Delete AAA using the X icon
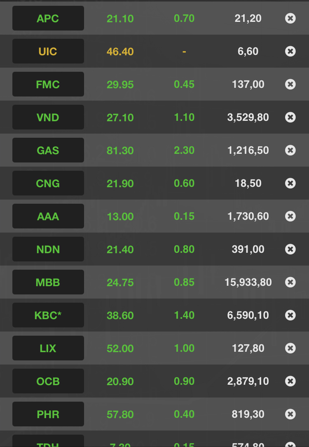The height and width of the screenshot is (447, 309). [290, 216]
